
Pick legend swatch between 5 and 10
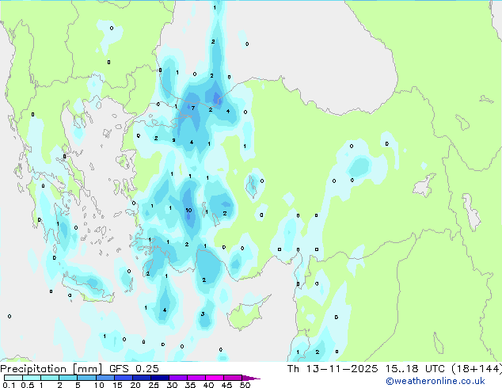pos(86,378)
